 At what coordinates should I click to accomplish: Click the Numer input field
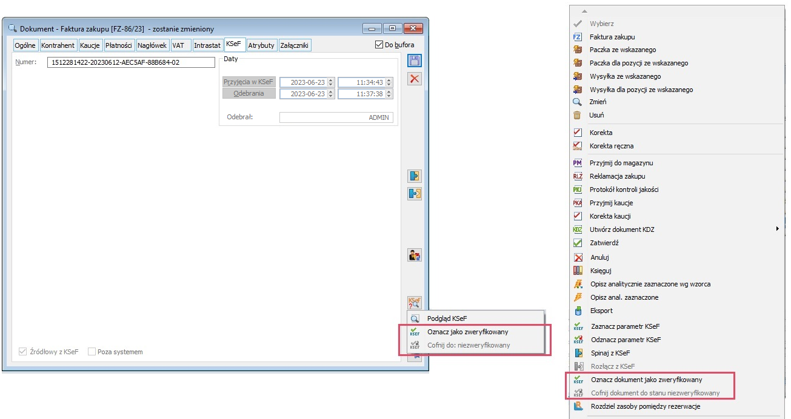pos(131,62)
